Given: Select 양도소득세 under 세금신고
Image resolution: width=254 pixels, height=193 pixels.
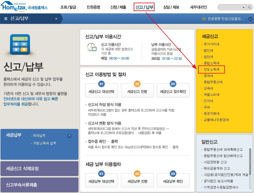Looking at the screenshot, I should pos(211,70).
